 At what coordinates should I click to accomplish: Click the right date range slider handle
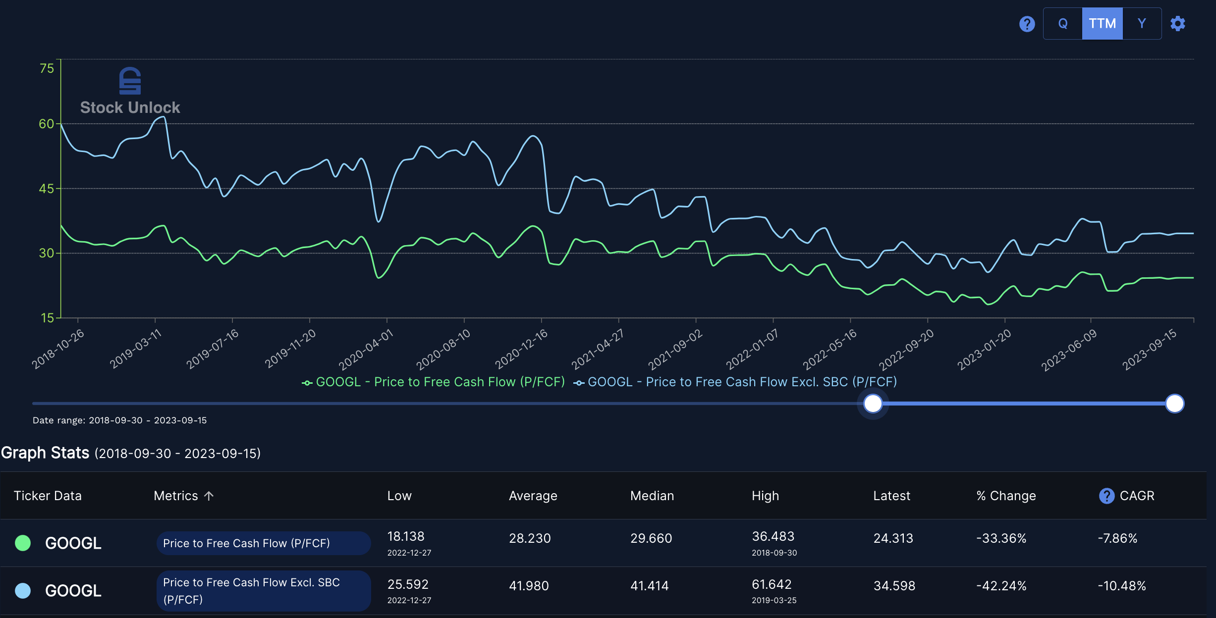click(x=1174, y=404)
